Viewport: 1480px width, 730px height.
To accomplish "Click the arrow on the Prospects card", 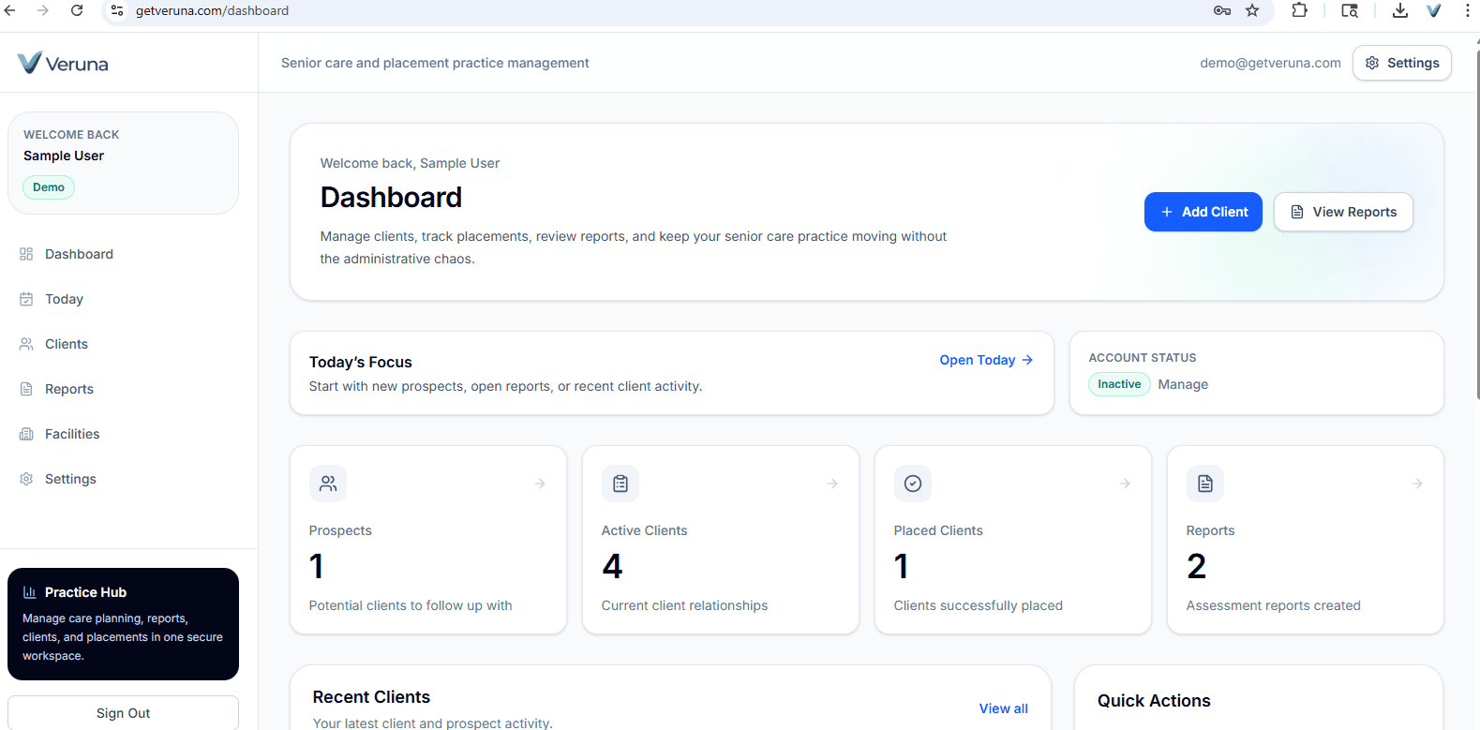I will pyautogui.click(x=540, y=484).
